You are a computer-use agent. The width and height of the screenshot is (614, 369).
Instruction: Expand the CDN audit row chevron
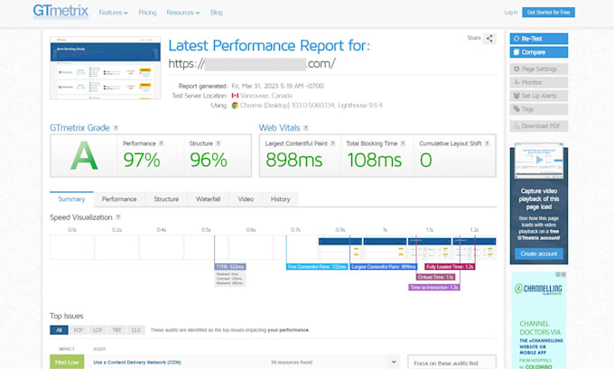click(x=394, y=362)
